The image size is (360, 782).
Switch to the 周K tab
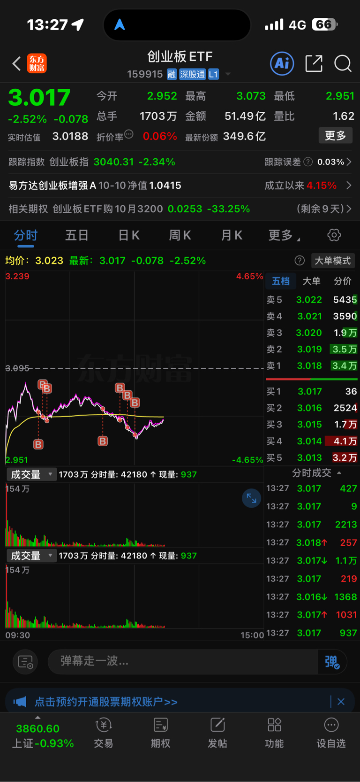pyautogui.click(x=180, y=235)
